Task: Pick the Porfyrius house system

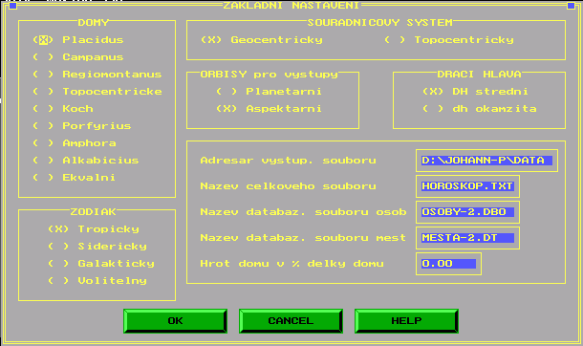Action: [x=82, y=125]
